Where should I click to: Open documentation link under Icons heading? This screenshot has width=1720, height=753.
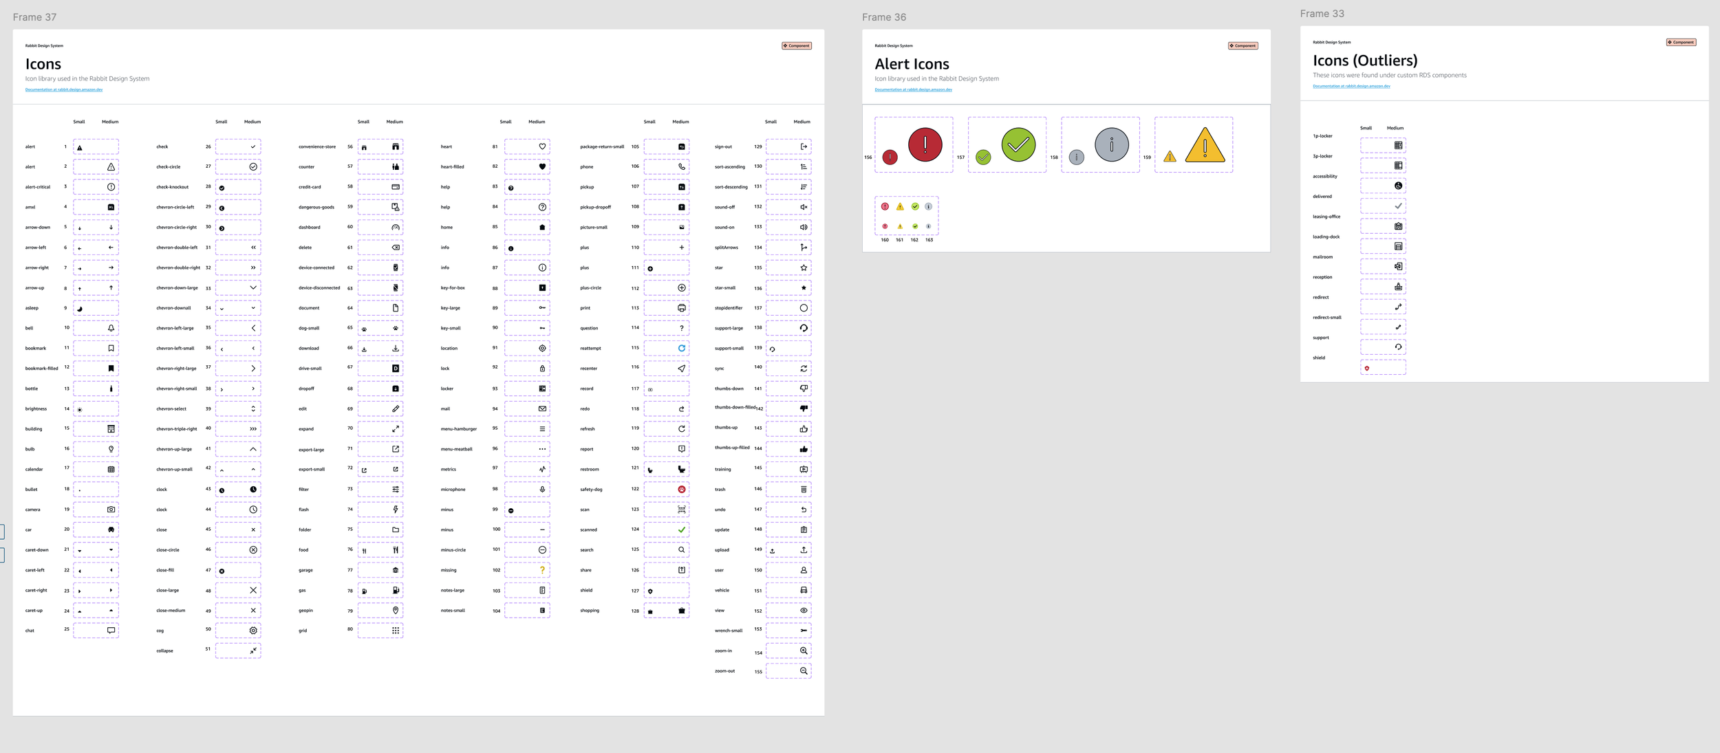click(x=64, y=89)
